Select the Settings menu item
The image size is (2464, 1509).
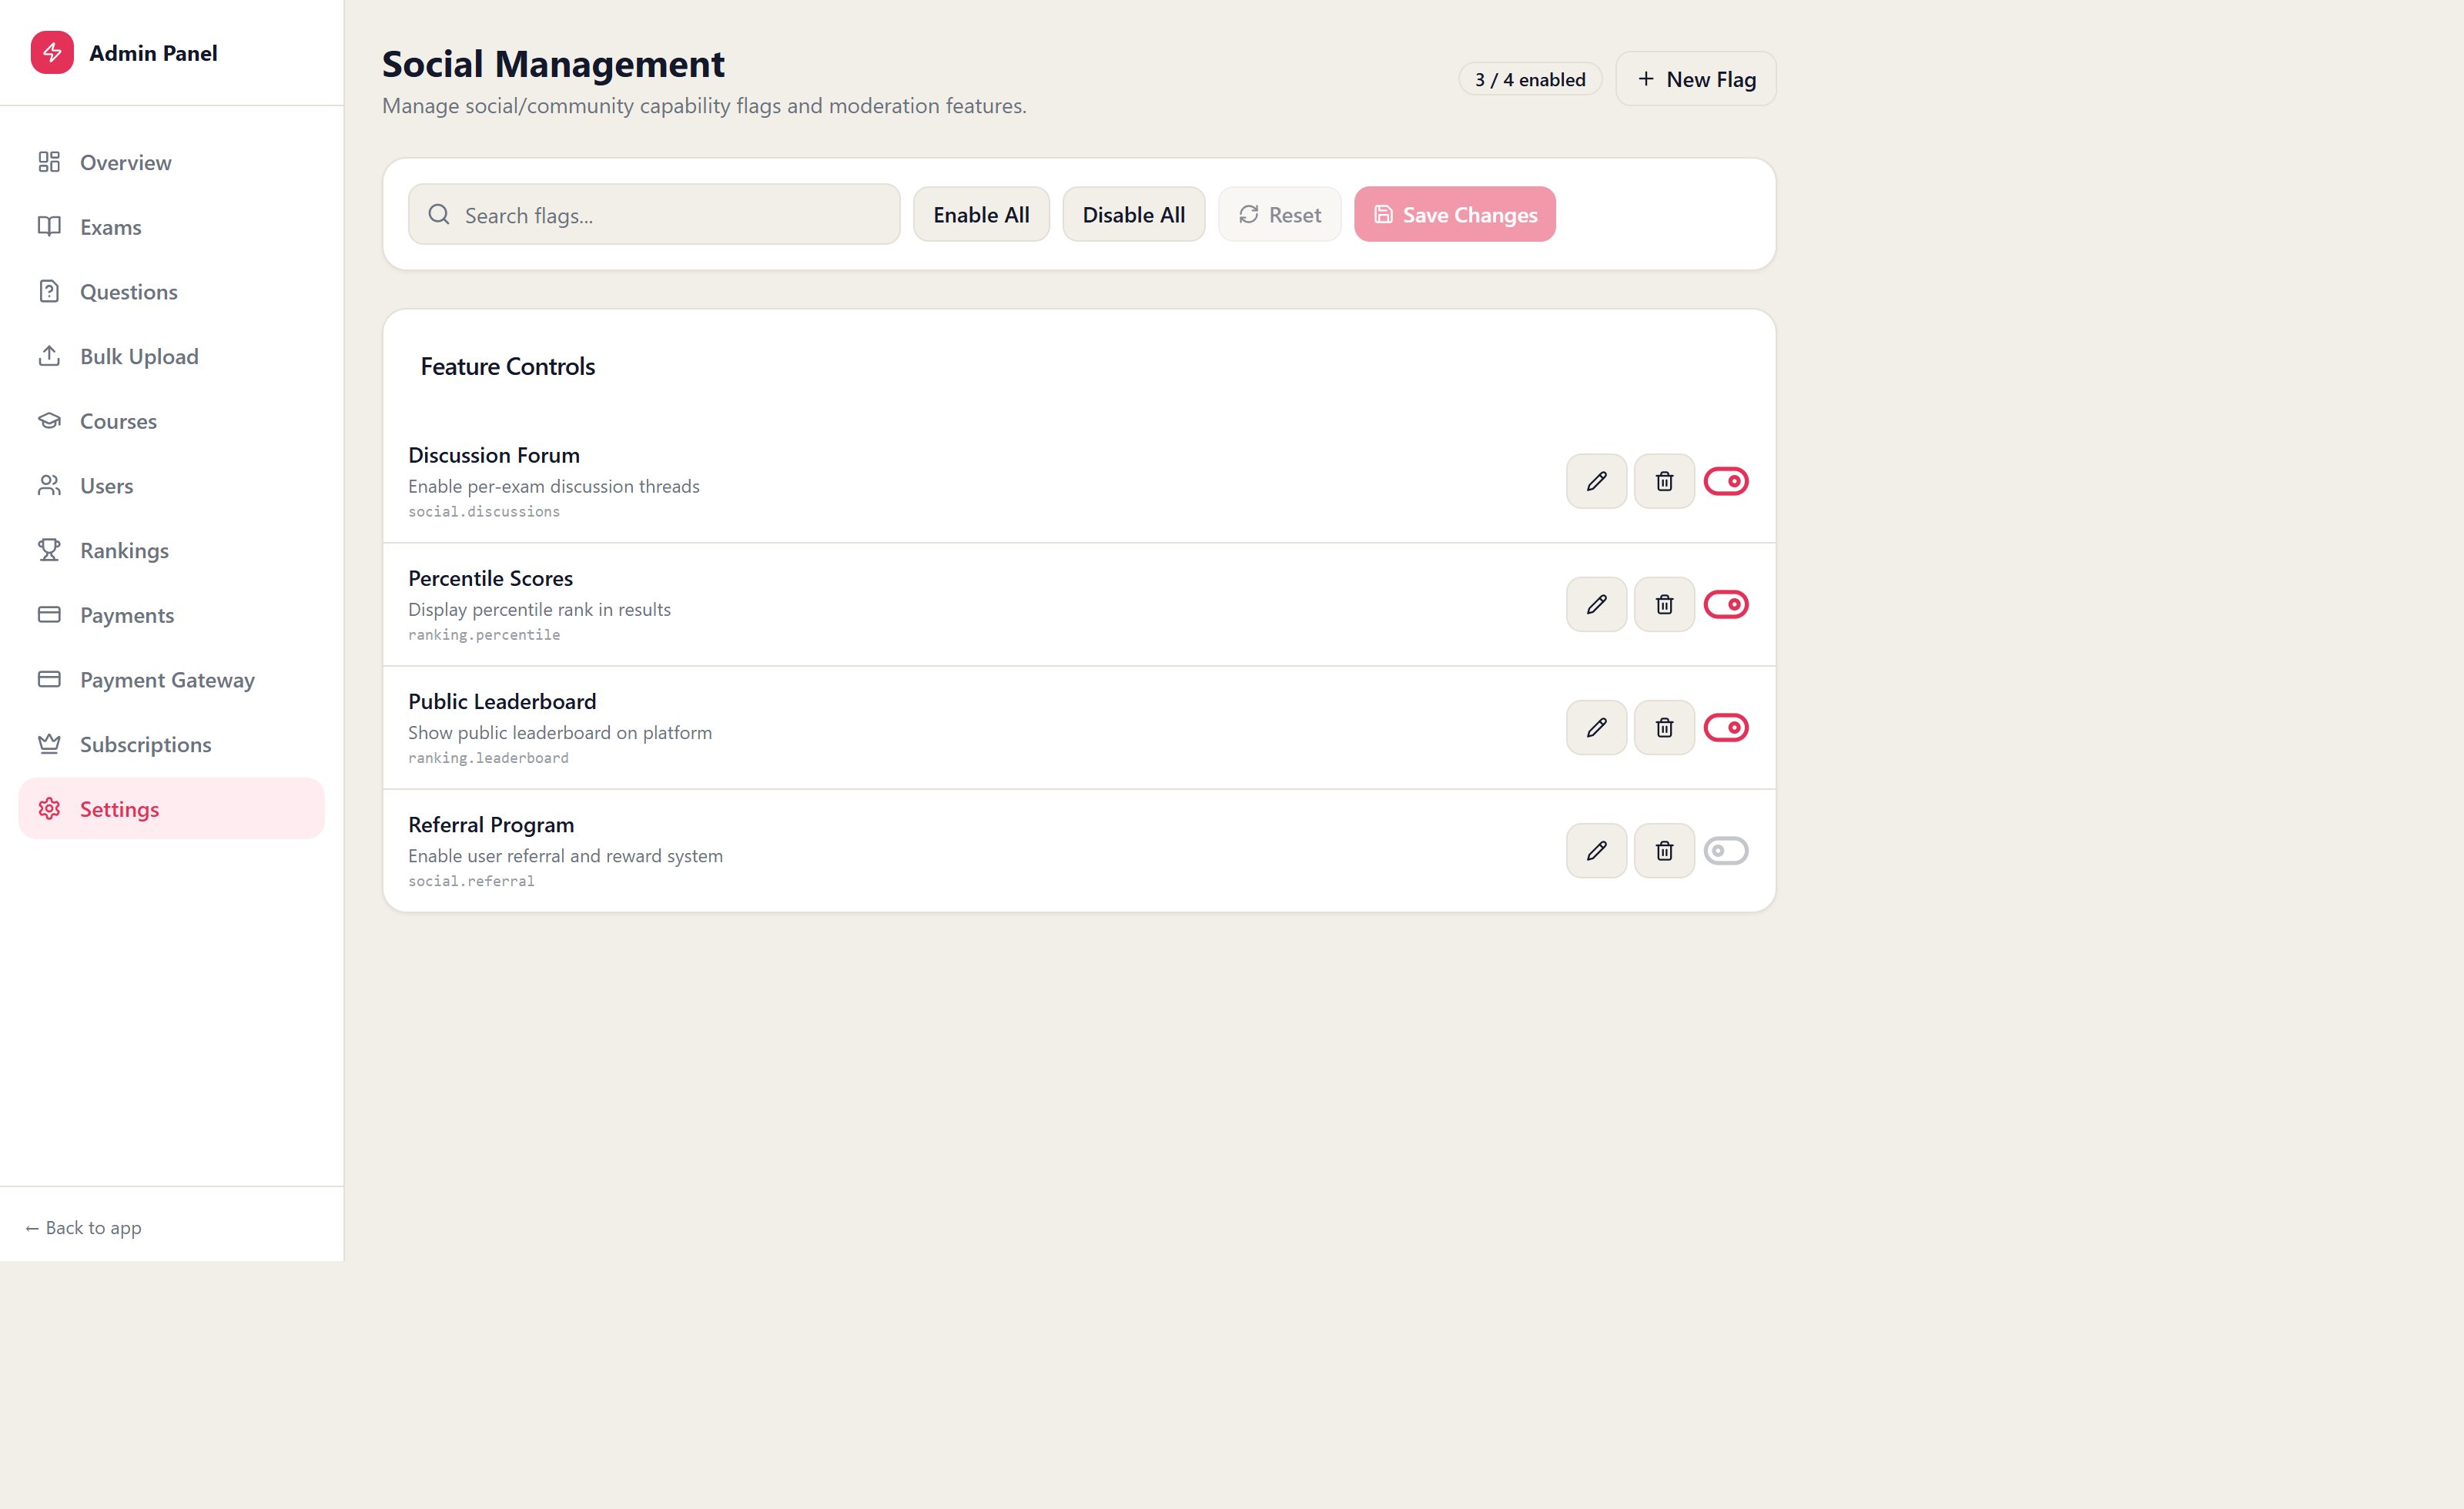pyautogui.click(x=171, y=809)
